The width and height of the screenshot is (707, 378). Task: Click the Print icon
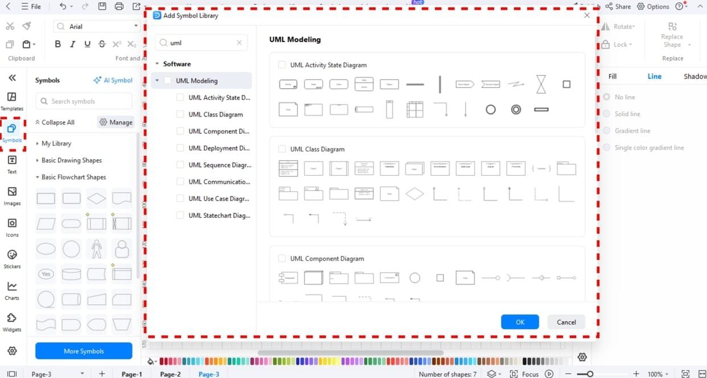[118, 6]
